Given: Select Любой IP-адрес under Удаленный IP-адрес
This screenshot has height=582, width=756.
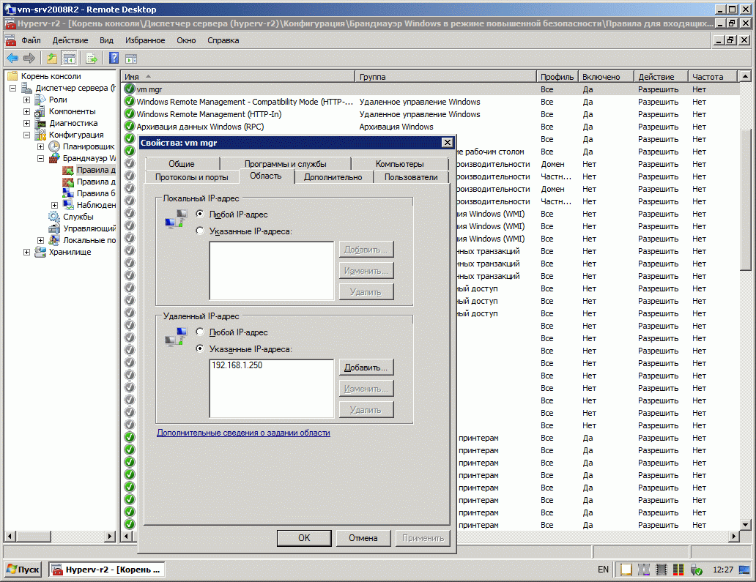Looking at the screenshot, I should point(200,332).
